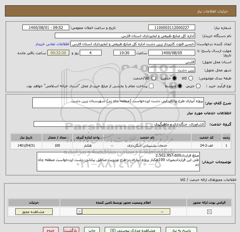The width and height of the screenshot is (240, 232).
Task: Click the remaining days field showing 4
Action: click(91, 53)
